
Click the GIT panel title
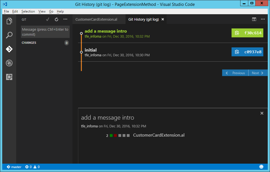[24, 20]
